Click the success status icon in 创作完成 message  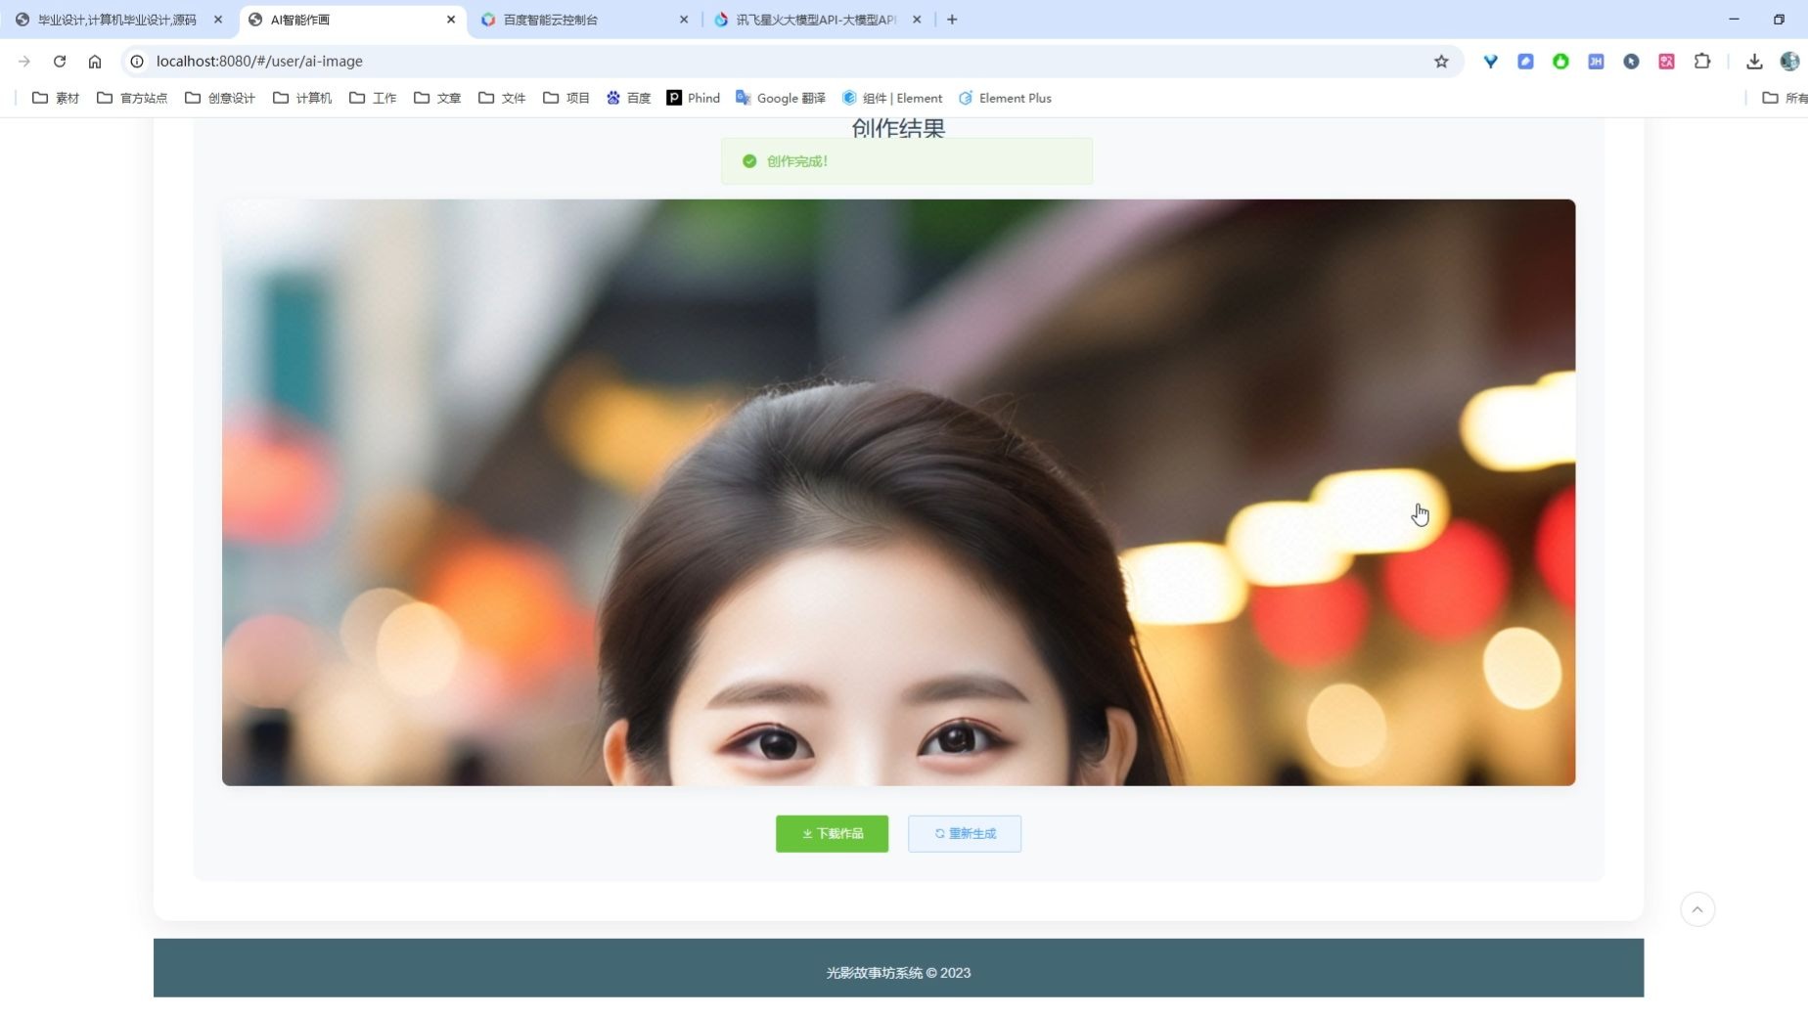pyautogui.click(x=749, y=160)
